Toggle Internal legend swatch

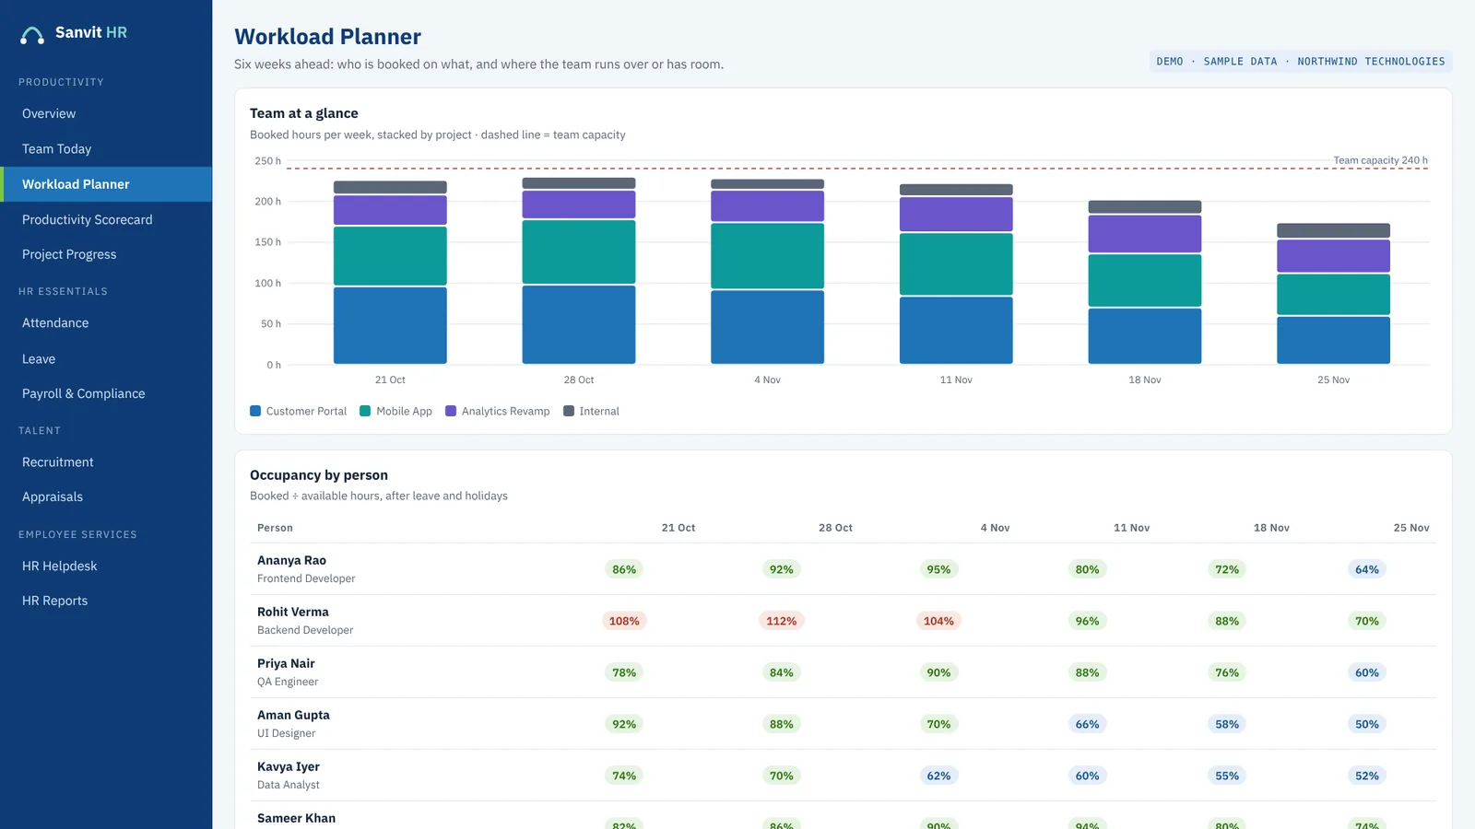pyautogui.click(x=569, y=411)
